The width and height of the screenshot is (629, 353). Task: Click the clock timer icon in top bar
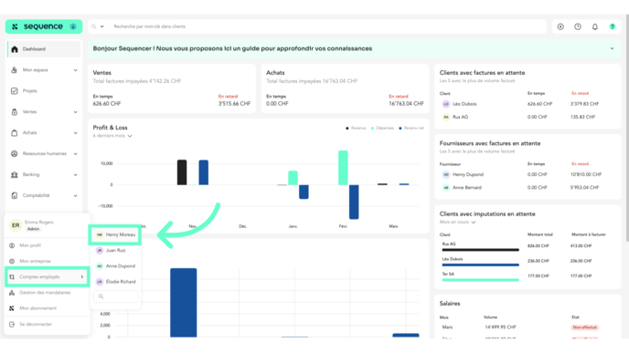coord(578,26)
